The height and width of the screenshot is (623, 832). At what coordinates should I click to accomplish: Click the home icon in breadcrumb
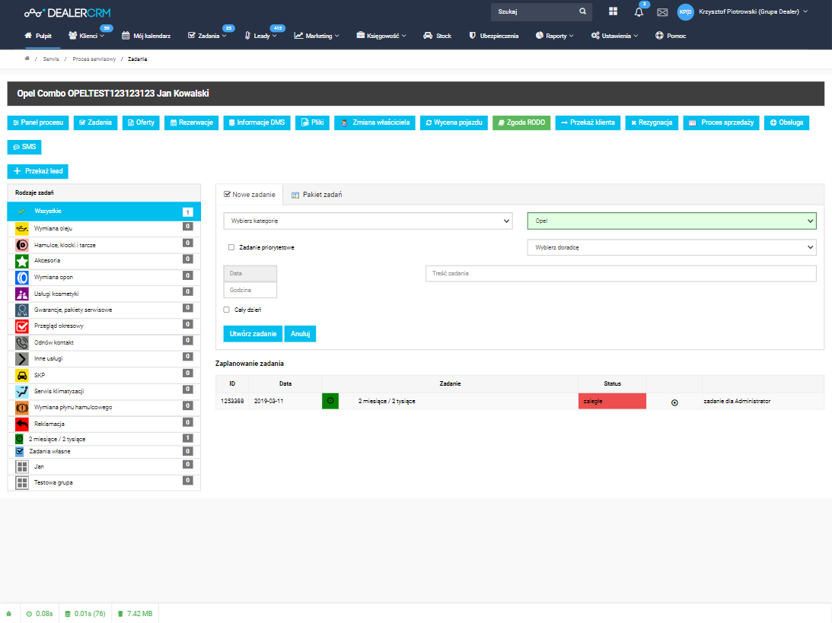click(27, 59)
